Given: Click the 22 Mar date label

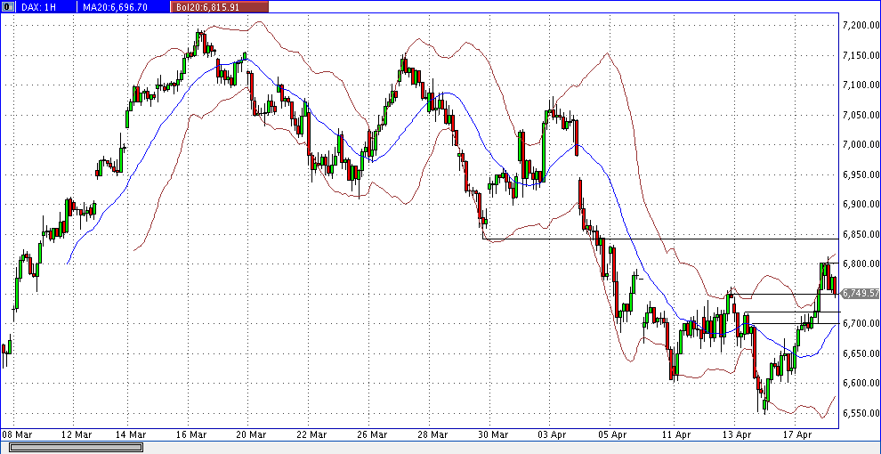Looking at the screenshot, I should [x=311, y=434].
